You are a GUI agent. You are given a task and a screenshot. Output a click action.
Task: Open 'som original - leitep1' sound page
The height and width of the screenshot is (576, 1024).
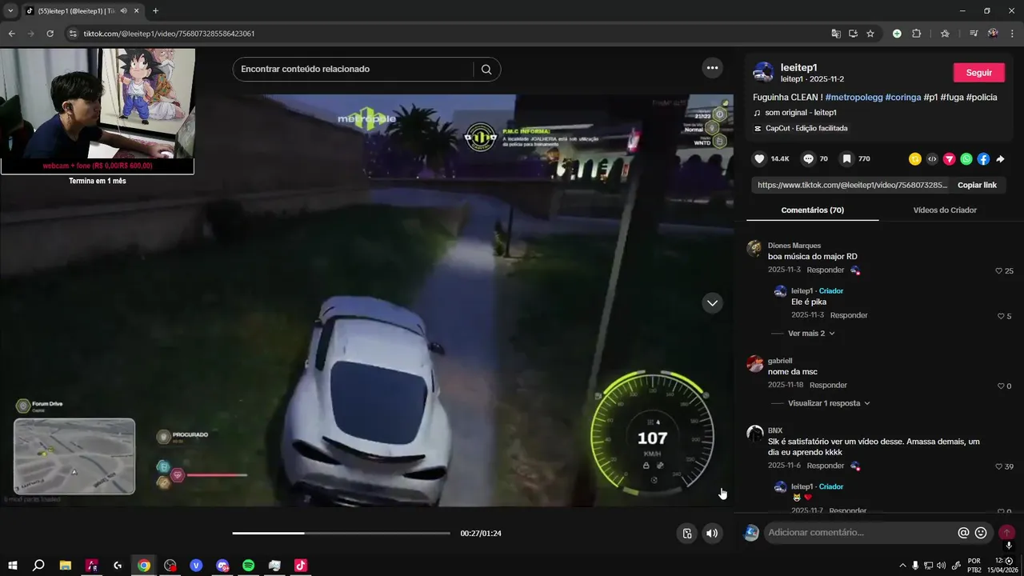click(x=800, y=113)
